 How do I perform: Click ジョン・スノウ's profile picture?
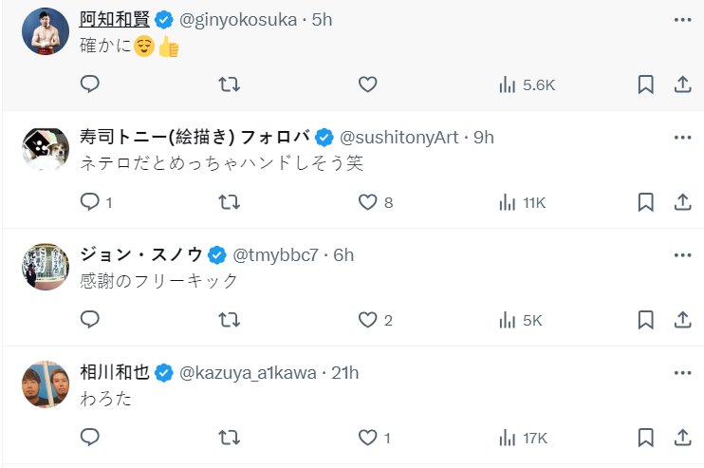point(45,267)
